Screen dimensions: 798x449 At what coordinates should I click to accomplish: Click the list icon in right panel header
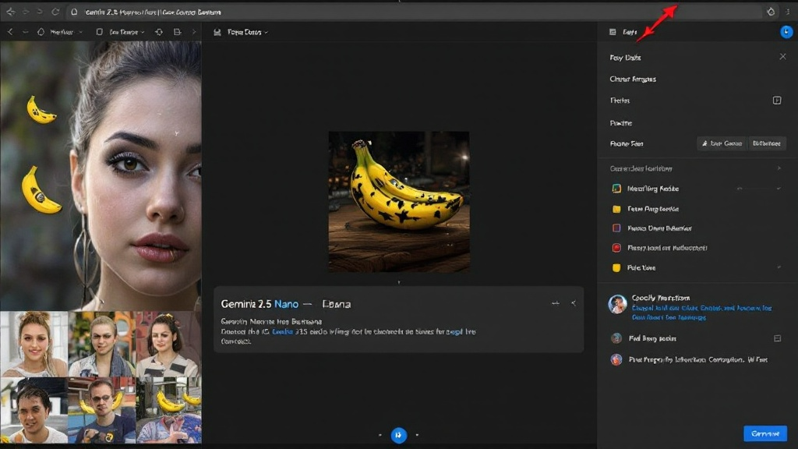[613, 32]
